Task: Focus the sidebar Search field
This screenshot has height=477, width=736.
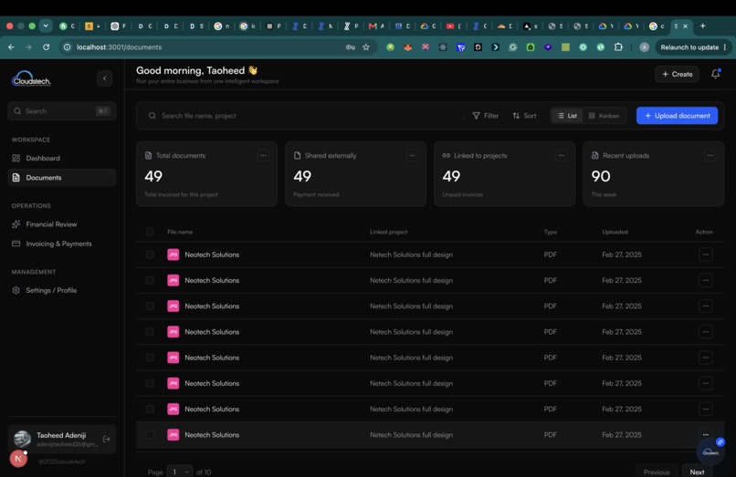Action: (61, 111)
